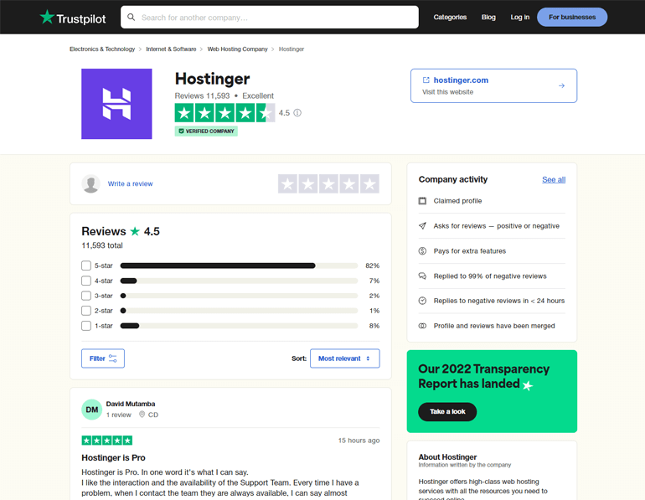This screenshot has height=500, width=645.
Task: Open the Most relevant sort dropdown
Action: click(345, 358)
